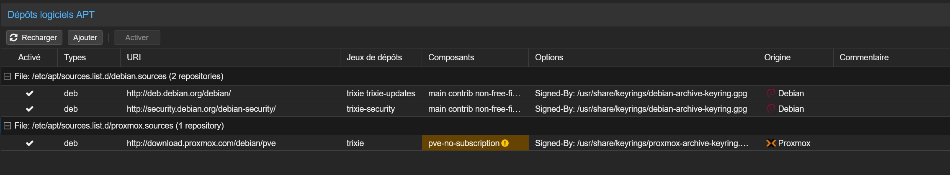Click enabled checkmark for deb.debian.org repository
This screenshot has height=175, width=950.
coord(29,93)
